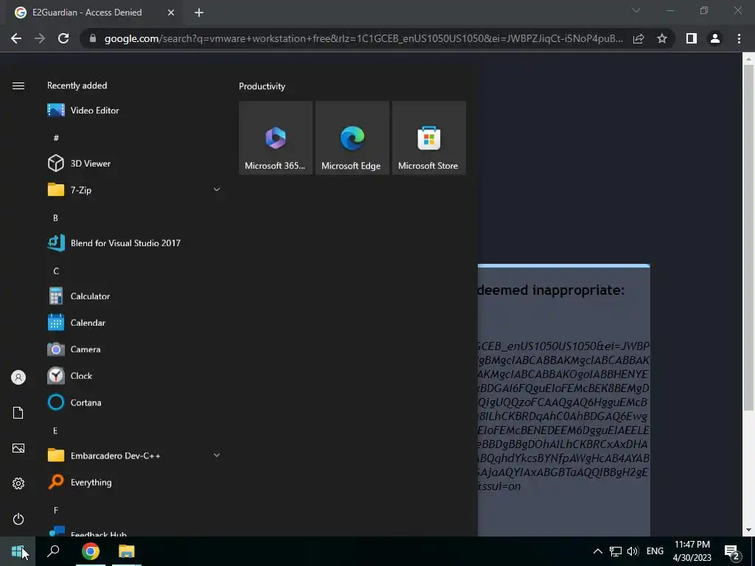Open Chrome three-dot menu

[739, 38]
